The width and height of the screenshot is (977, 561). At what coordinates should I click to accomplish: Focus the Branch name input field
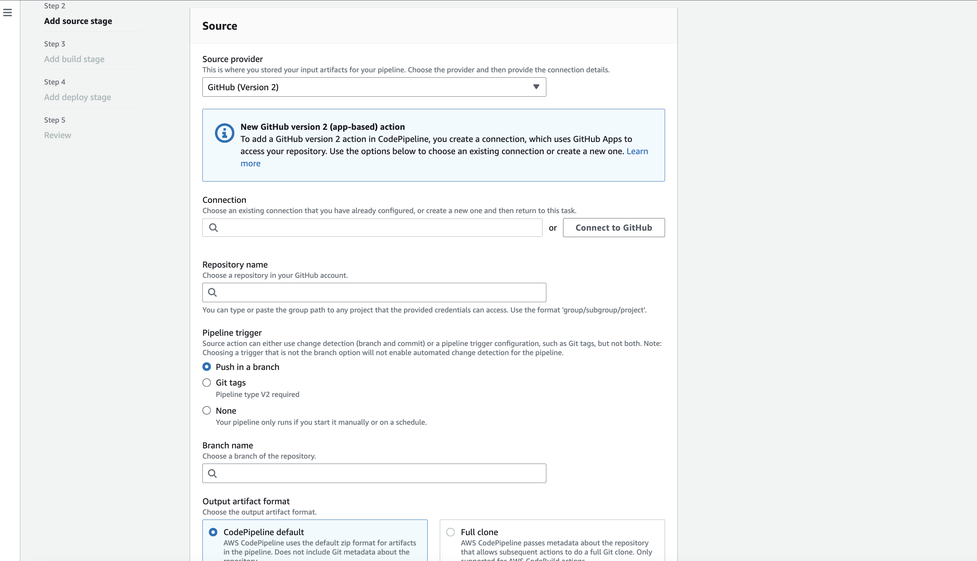(x=381, y=473)
